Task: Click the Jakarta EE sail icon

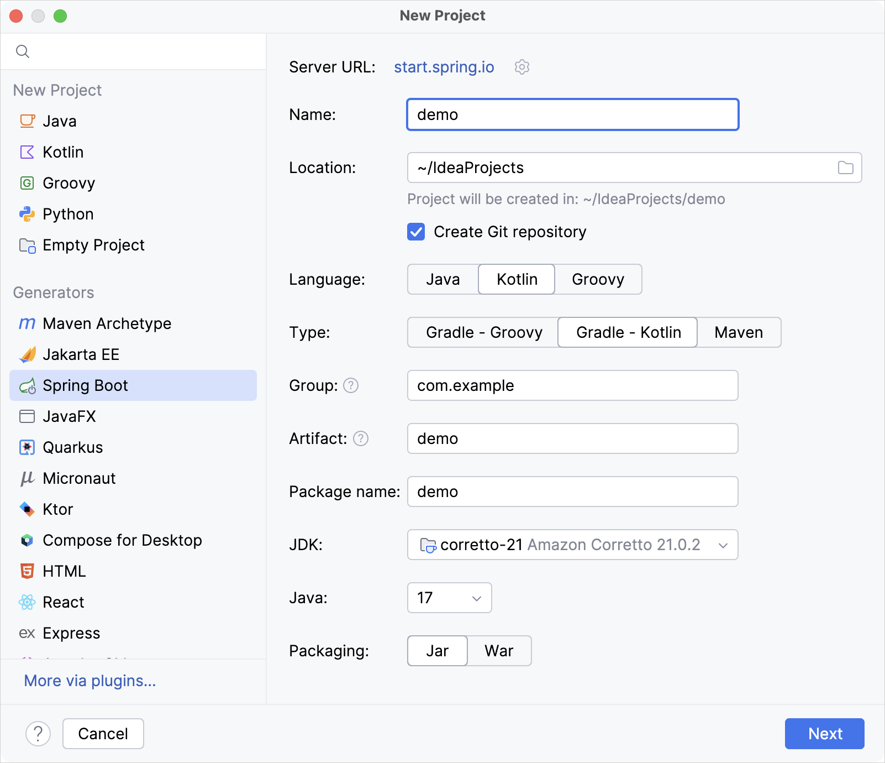Action: pyautogui.click(x=27, y=354)
